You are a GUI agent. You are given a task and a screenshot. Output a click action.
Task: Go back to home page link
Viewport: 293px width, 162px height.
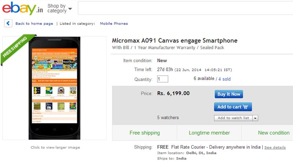[x=34, y=24]
